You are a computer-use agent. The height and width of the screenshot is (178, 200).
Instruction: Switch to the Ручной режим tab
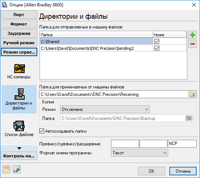tap(19, 43)
